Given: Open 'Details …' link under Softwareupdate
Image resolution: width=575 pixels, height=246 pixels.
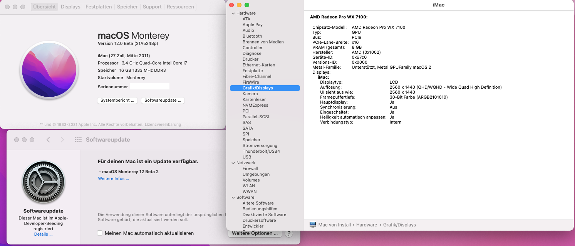Looking at the screenshot, I should point(43,234).
